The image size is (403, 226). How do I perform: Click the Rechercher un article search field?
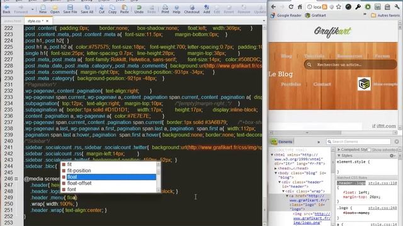350,65
